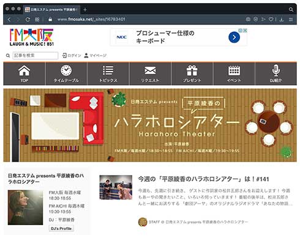300x238 pixels.
Task: Click the DJ's Profile button
Action: pyautogui.click(x=61, y=228)
